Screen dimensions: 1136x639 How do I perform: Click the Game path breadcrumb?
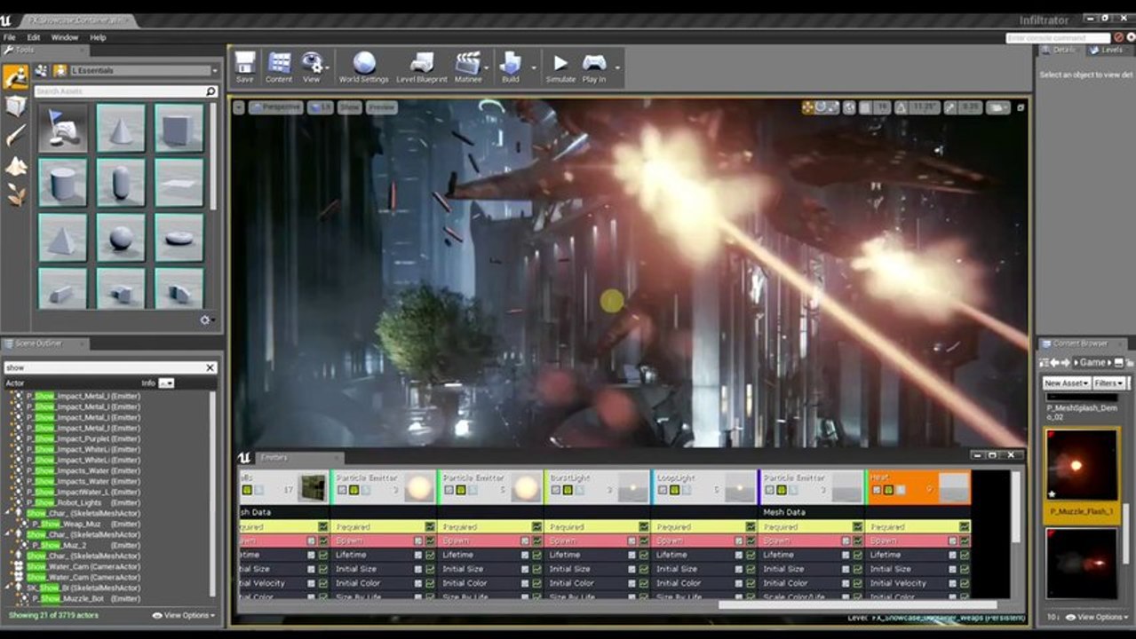click(1092, 362)
